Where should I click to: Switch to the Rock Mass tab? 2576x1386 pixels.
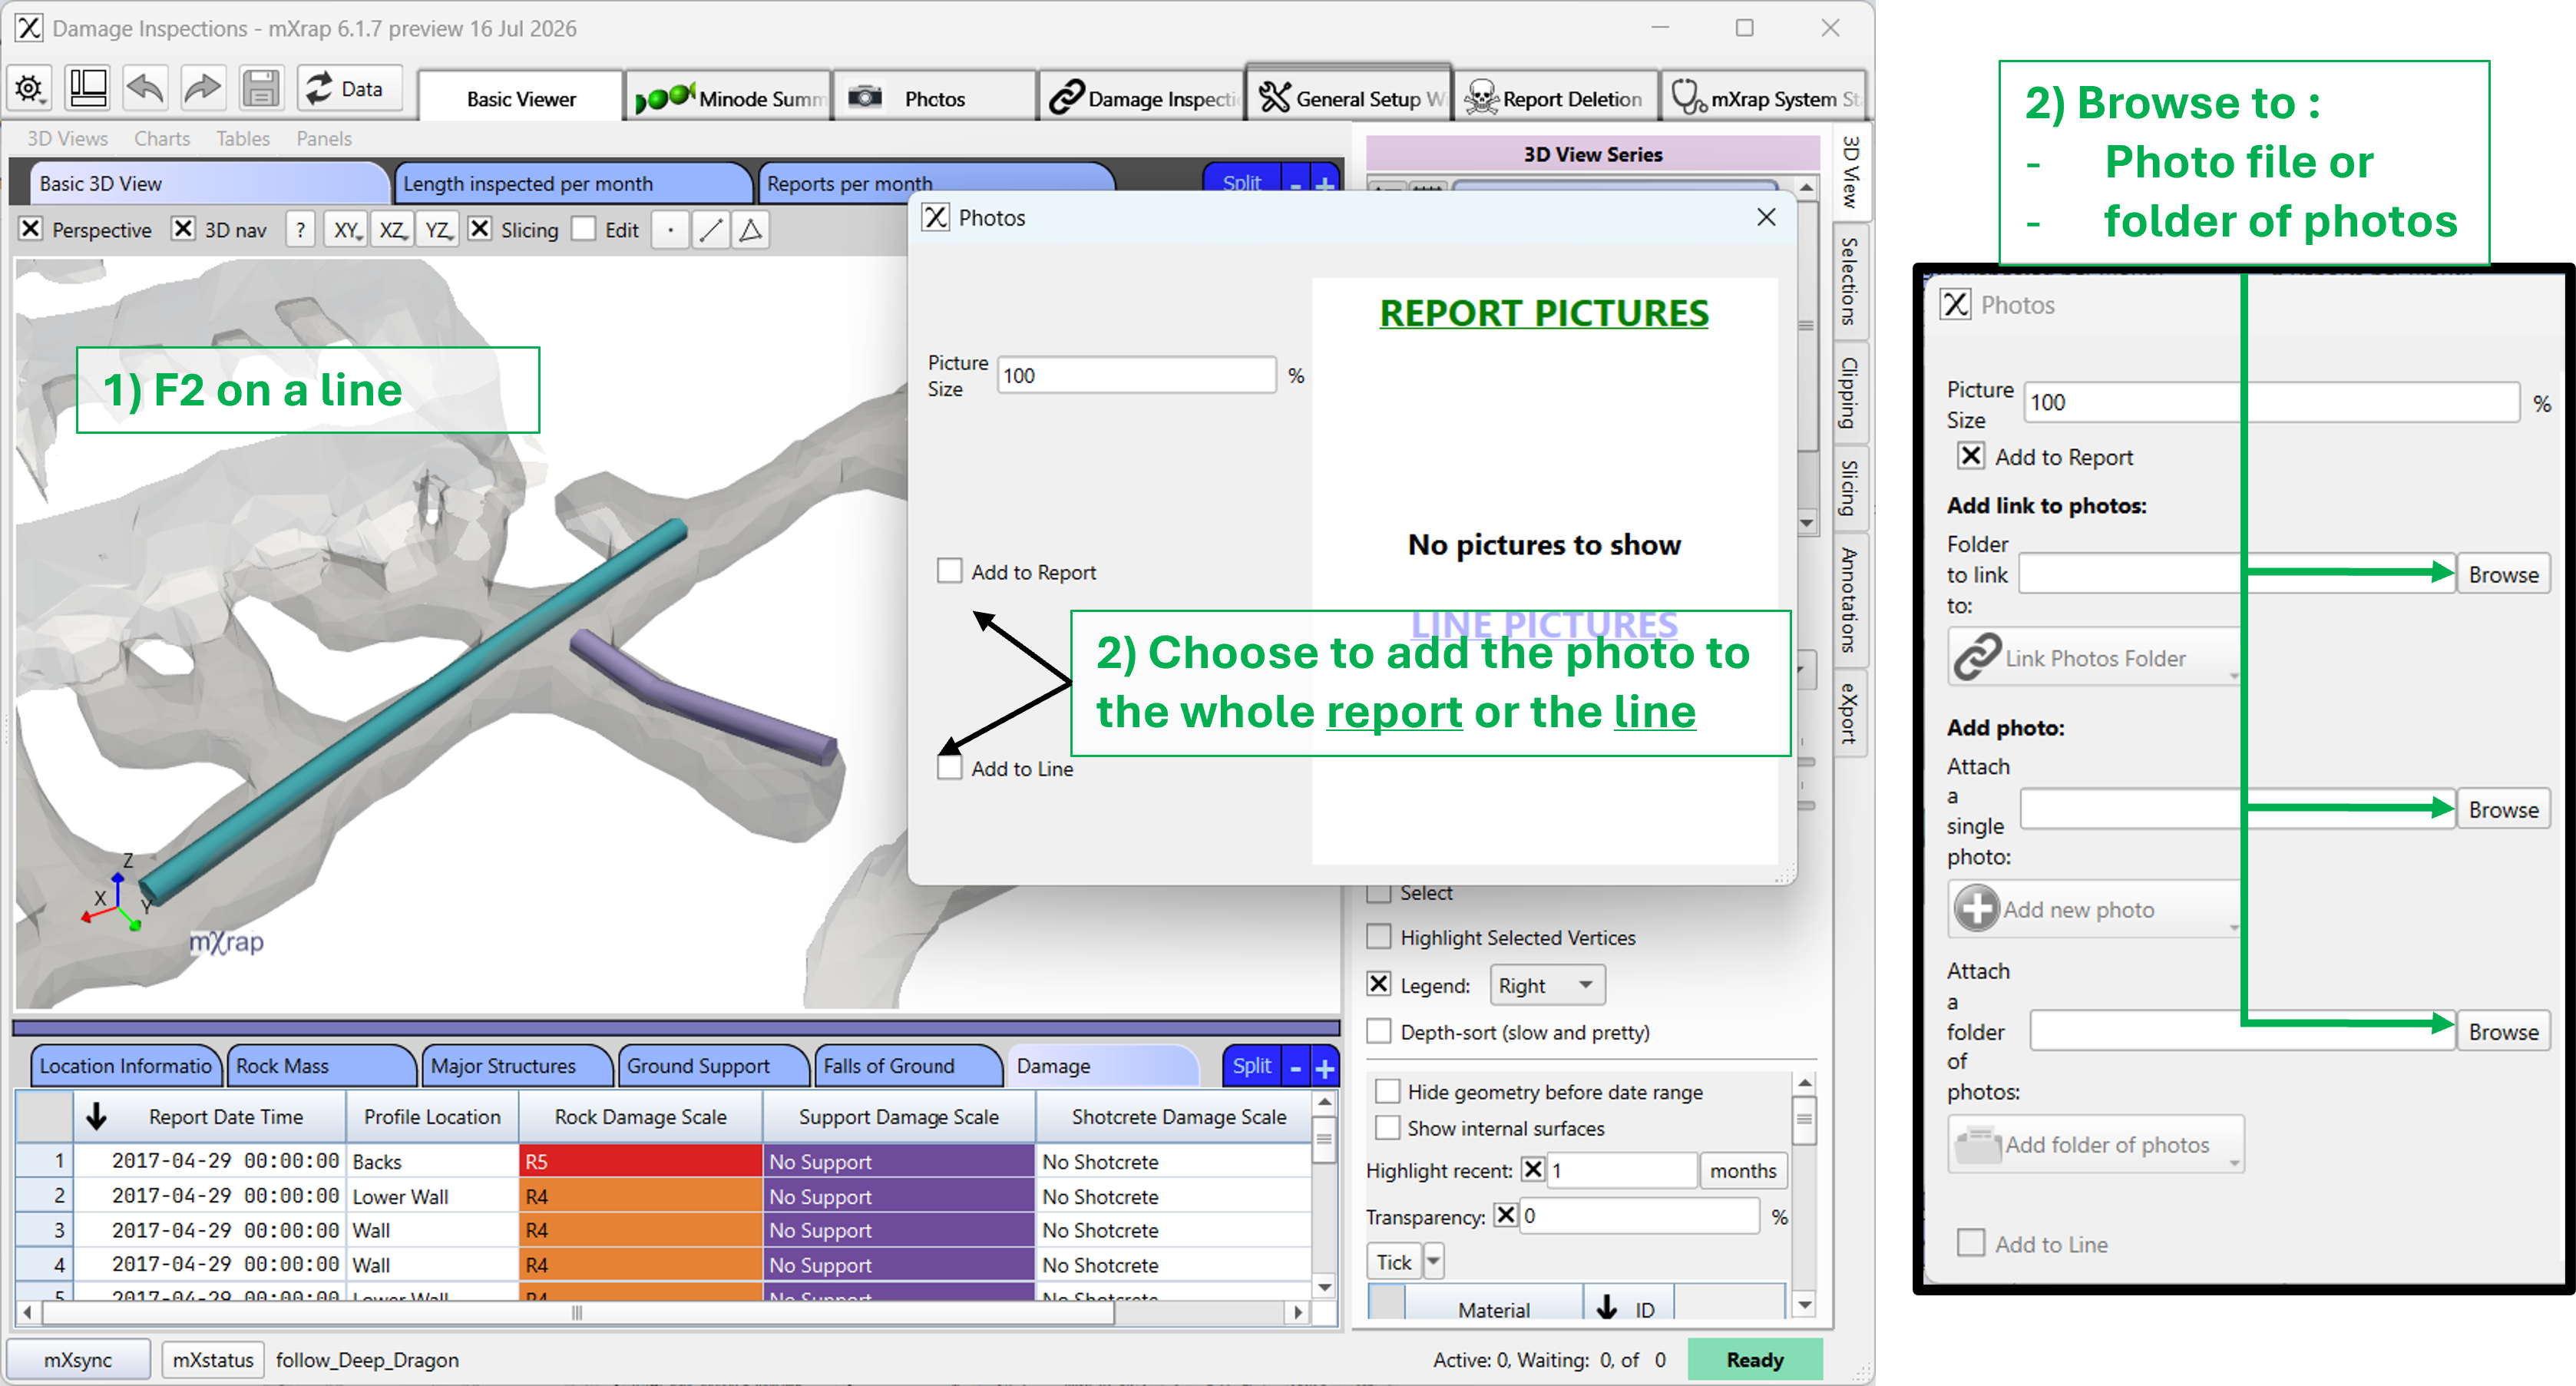(320, 1066)
